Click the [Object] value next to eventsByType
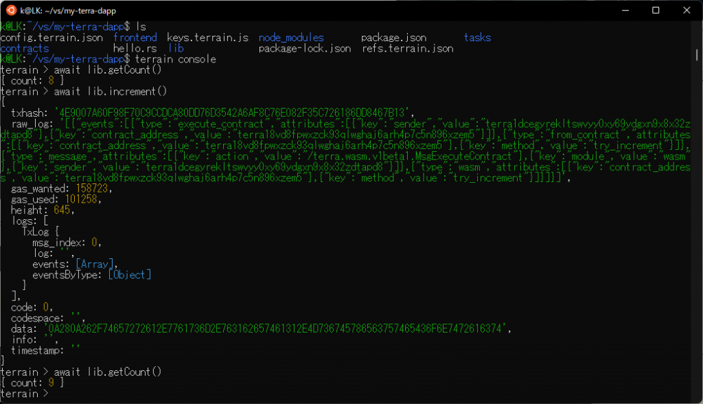703x404 pixels. click(129, 274)
